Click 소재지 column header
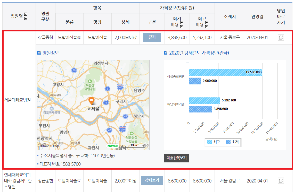The height and width of the screenshot is (192, 295). (x=230, y=16)
